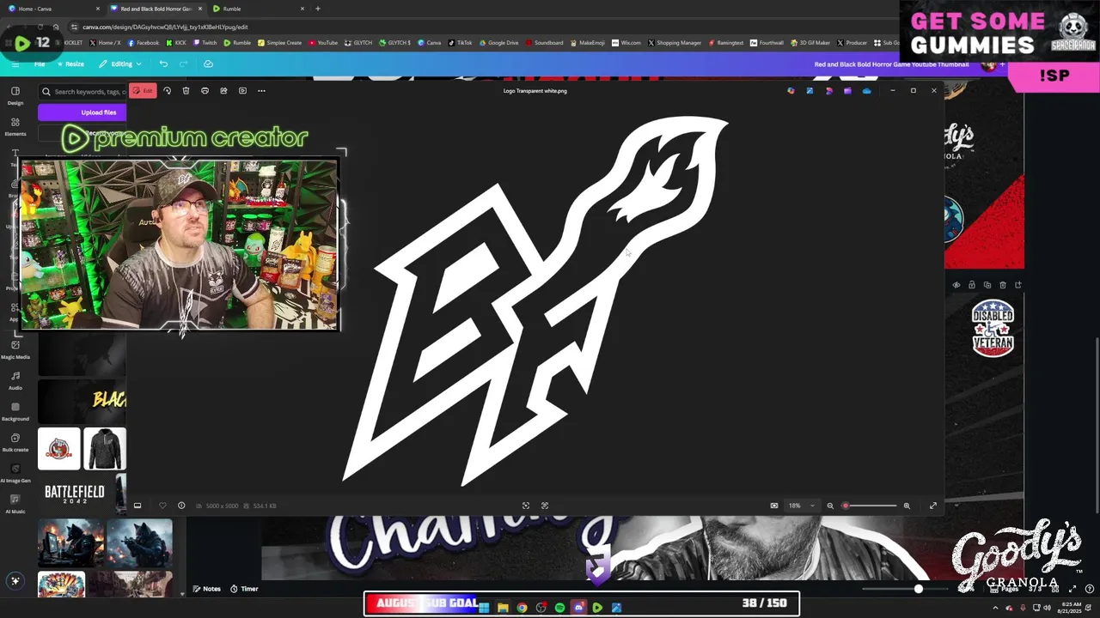Enter fullscreen in Photos viewer
Viewport: 1100px width, 618px height.
pyautogui.click(x=933, y=506)
